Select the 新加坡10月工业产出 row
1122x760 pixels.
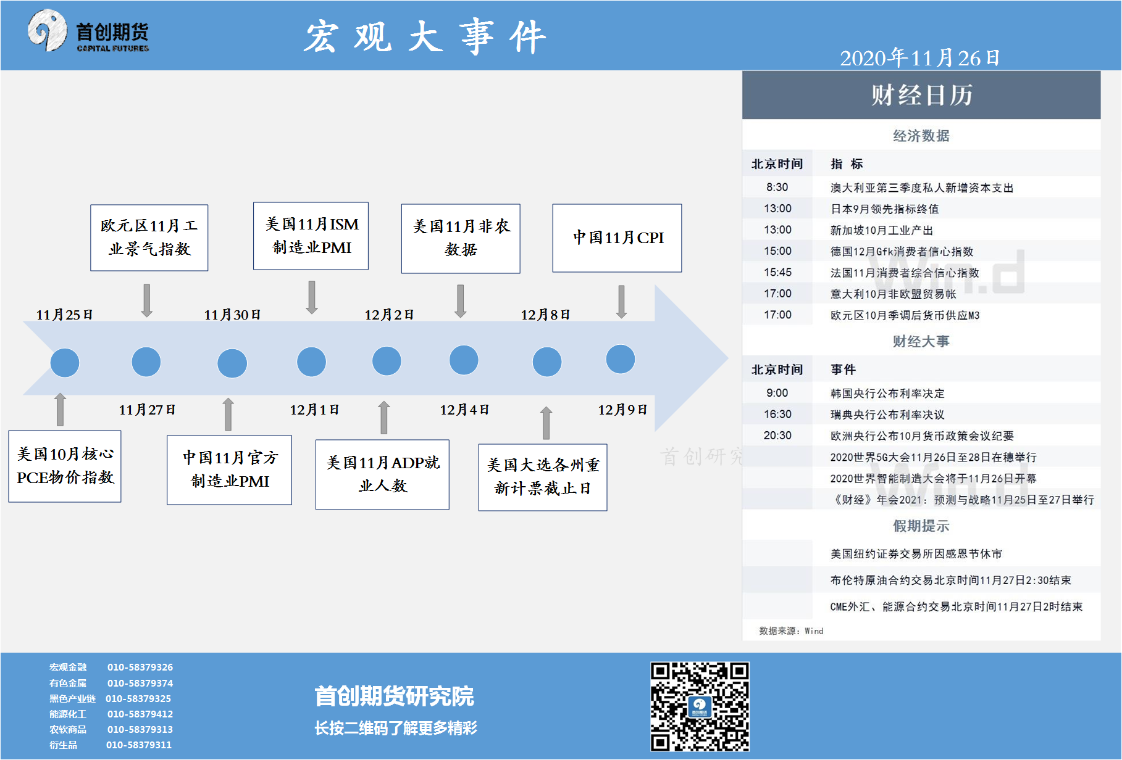click(x=921, y=229)
